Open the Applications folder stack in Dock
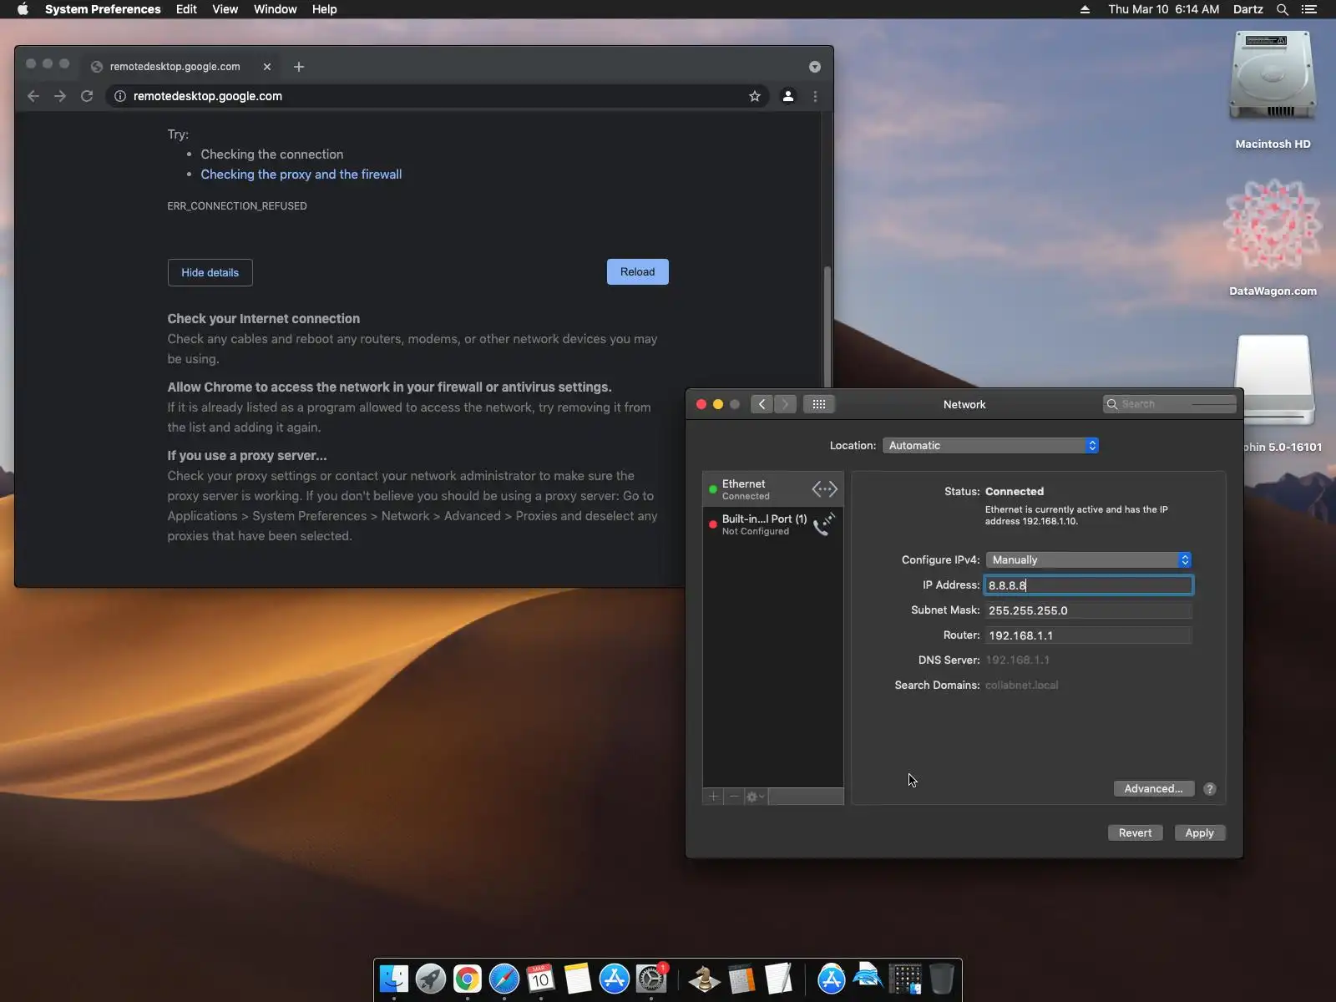Viewport: 1336px width, 1002px height. tap(832, 979)
